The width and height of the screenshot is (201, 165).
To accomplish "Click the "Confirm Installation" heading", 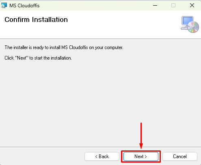I will 36,19.
